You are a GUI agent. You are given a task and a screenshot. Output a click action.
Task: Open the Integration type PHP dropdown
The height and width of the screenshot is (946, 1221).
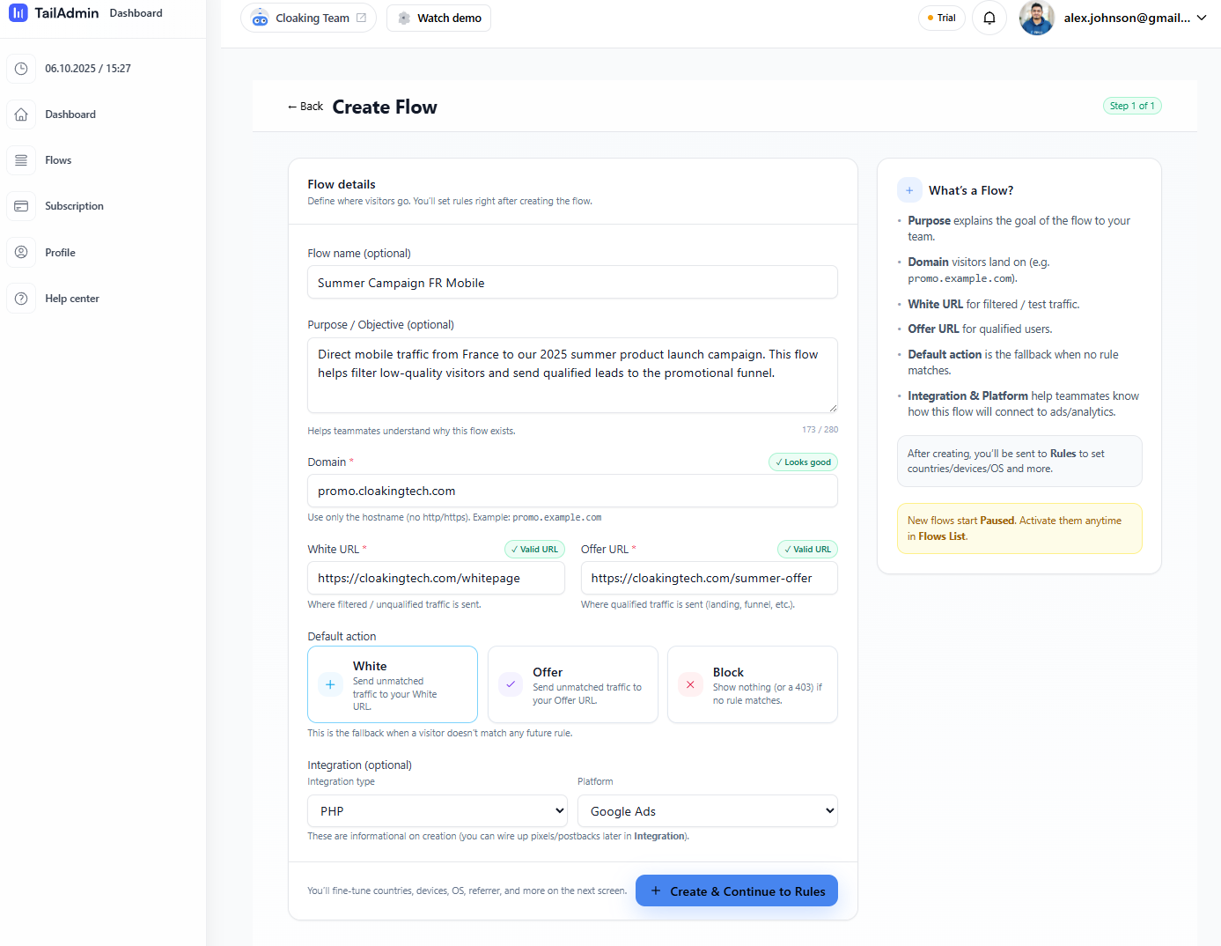[x=437, y=810]
